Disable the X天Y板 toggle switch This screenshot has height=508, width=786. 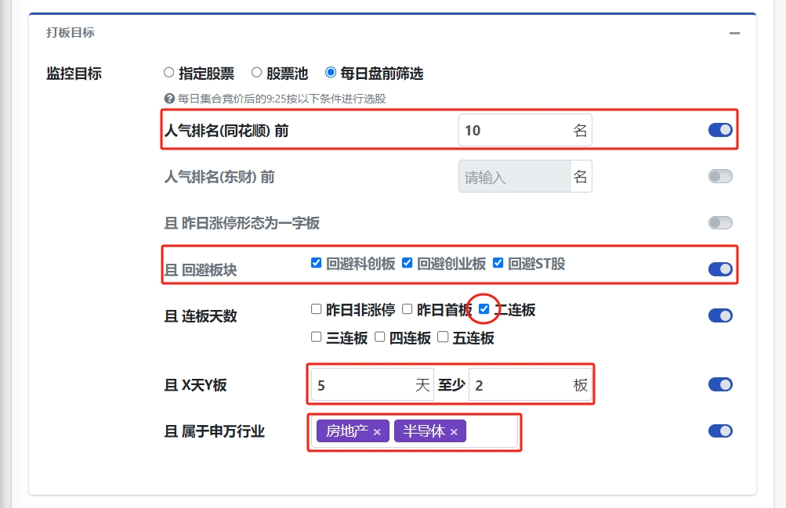click(x=720, y=384)
